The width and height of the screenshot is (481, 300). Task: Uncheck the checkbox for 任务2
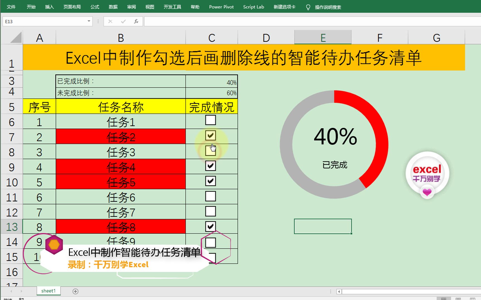click(x=210, y=136)
